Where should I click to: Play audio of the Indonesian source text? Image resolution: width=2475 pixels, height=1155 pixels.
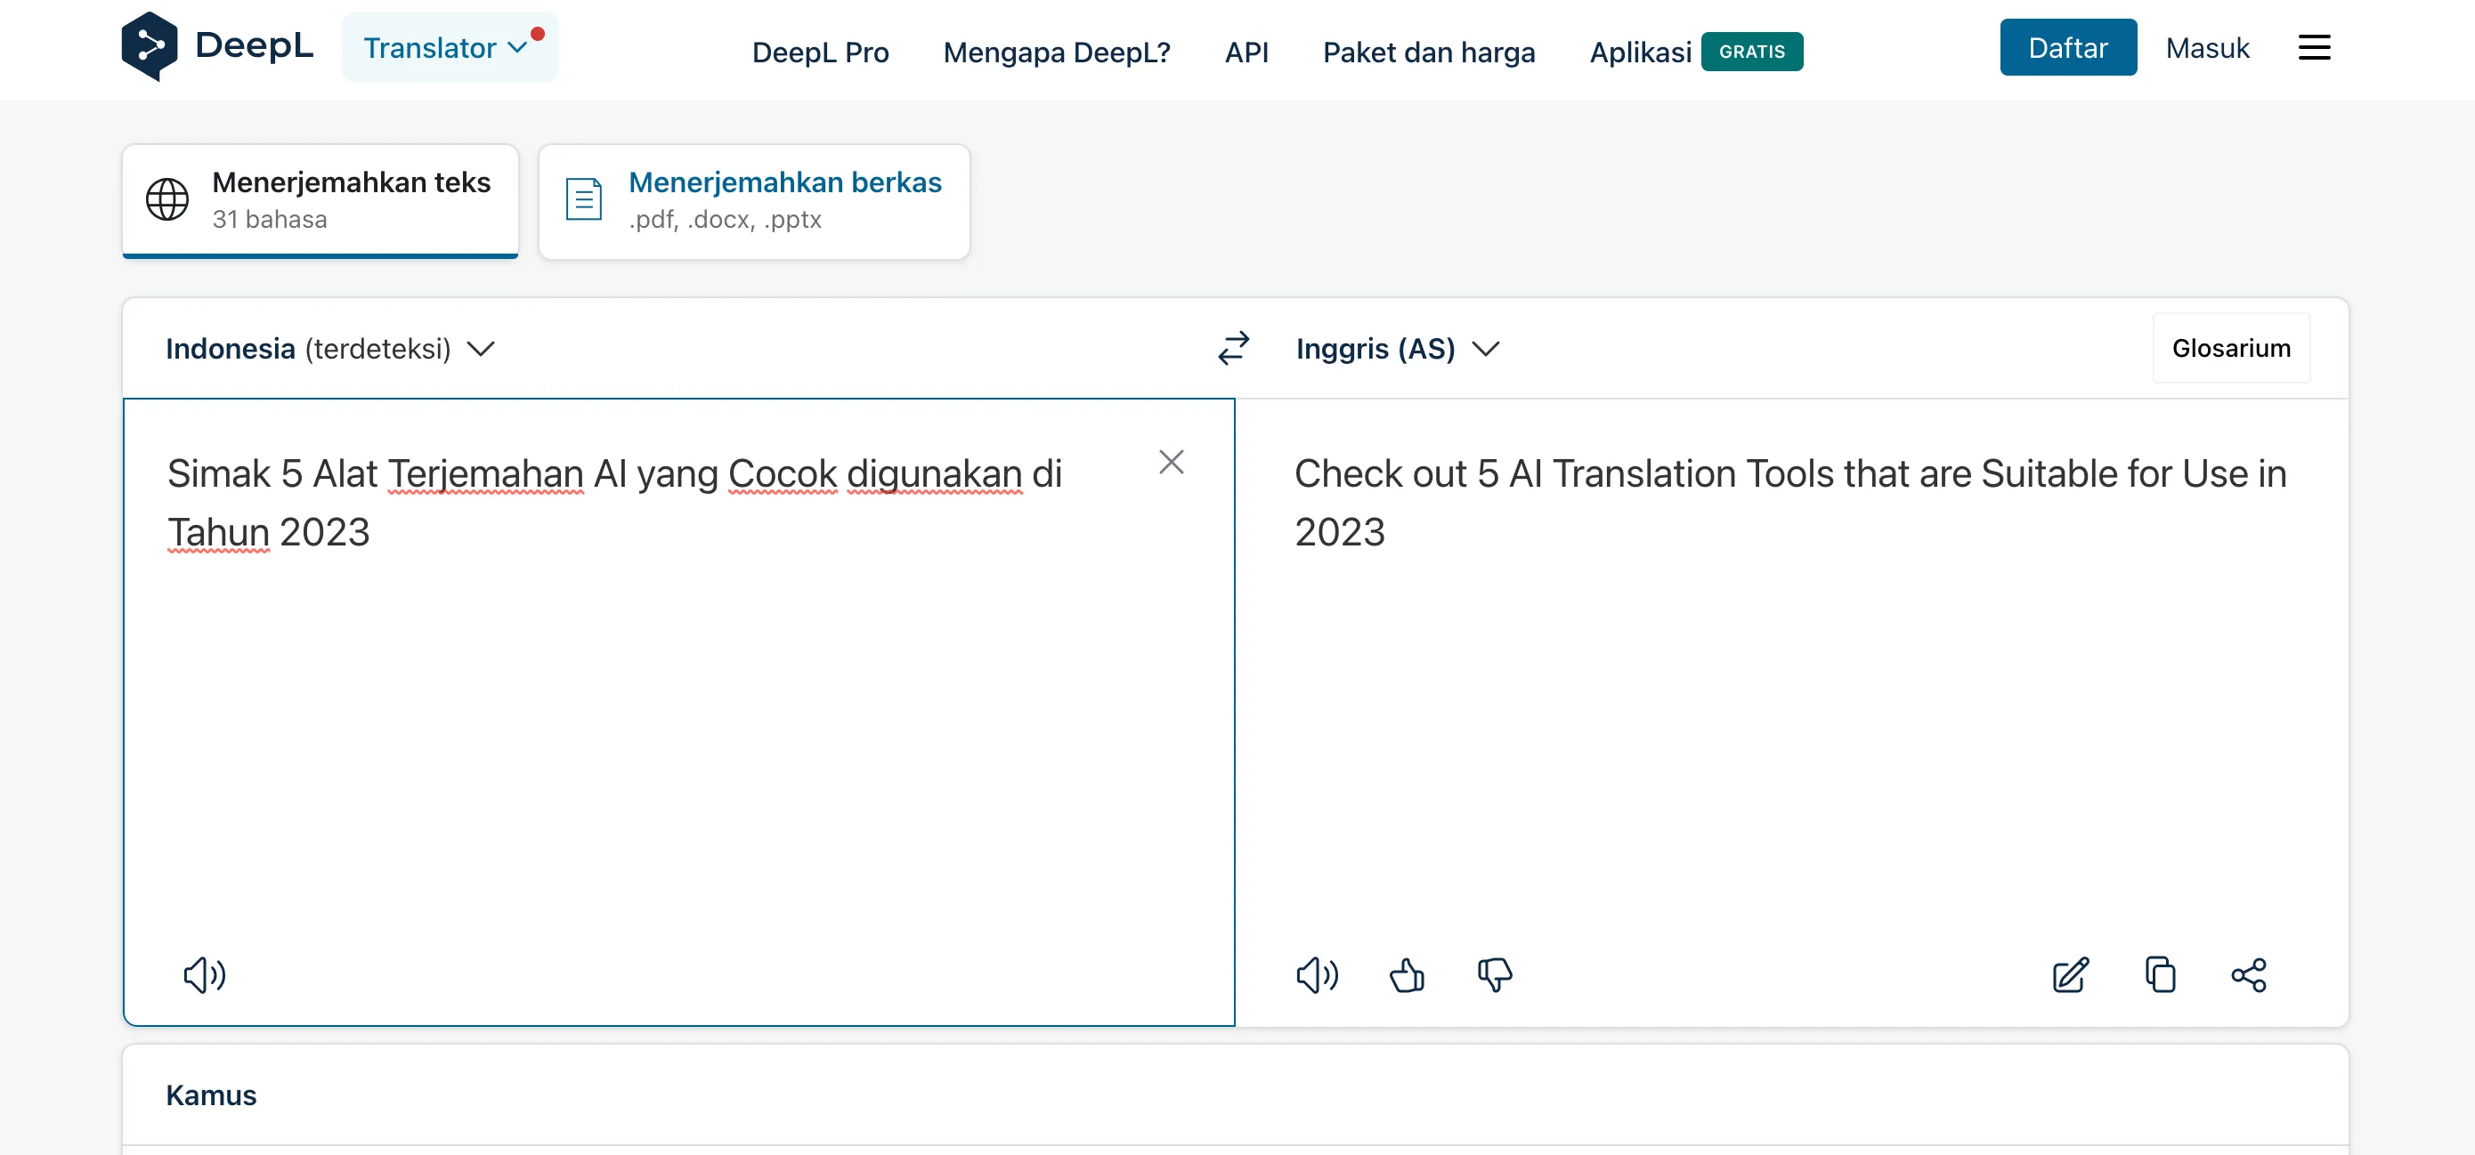click(x=204, y=974)
